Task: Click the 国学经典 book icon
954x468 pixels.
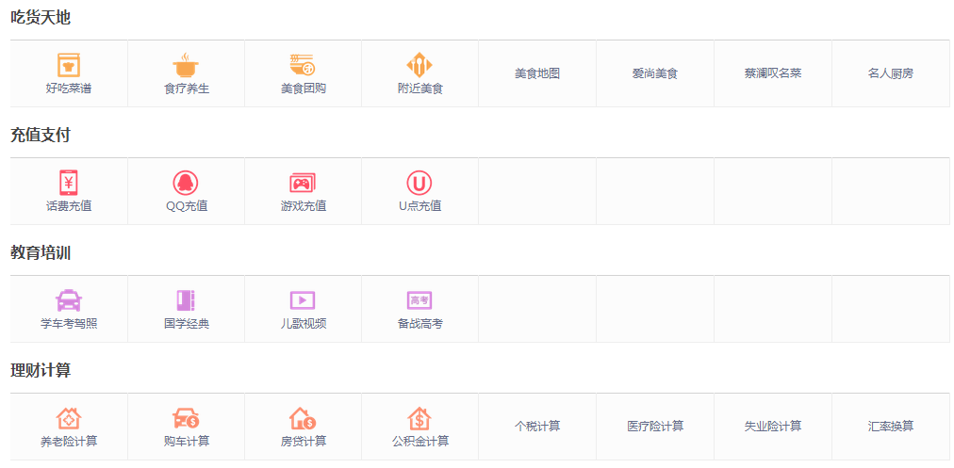Action: pos(186,300)
